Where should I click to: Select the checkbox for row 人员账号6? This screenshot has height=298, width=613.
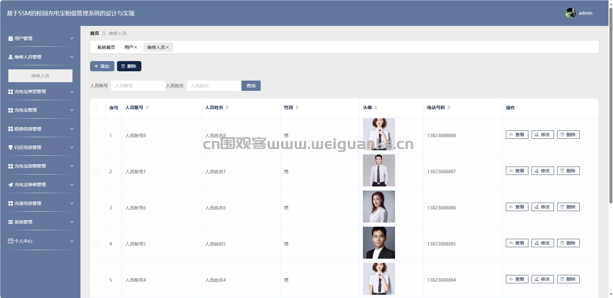point(96,208)
